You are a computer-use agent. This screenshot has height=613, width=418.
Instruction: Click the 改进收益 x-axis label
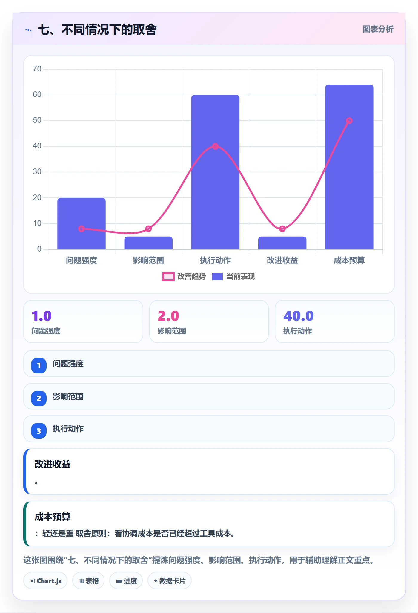tap(282, 260)
